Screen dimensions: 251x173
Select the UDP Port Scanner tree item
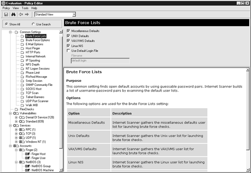pos(37,101)
